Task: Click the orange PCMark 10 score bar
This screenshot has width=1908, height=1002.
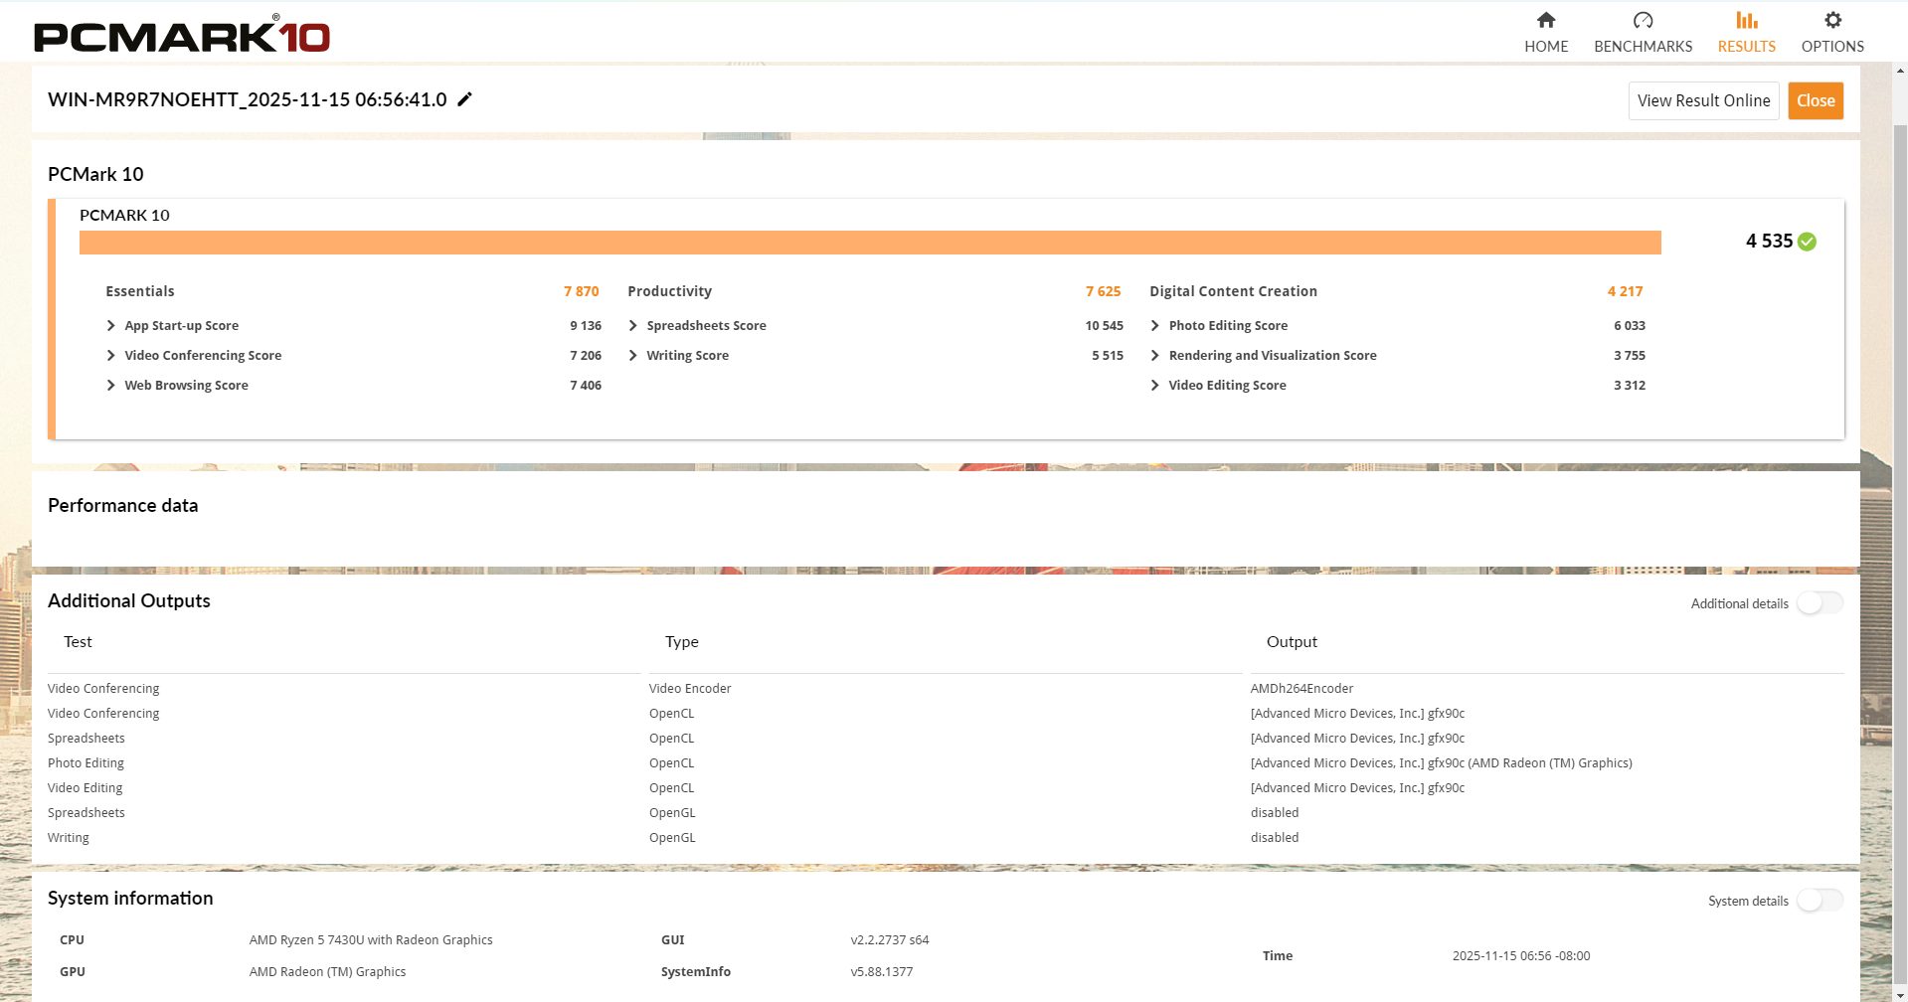Action: point(869,243)
